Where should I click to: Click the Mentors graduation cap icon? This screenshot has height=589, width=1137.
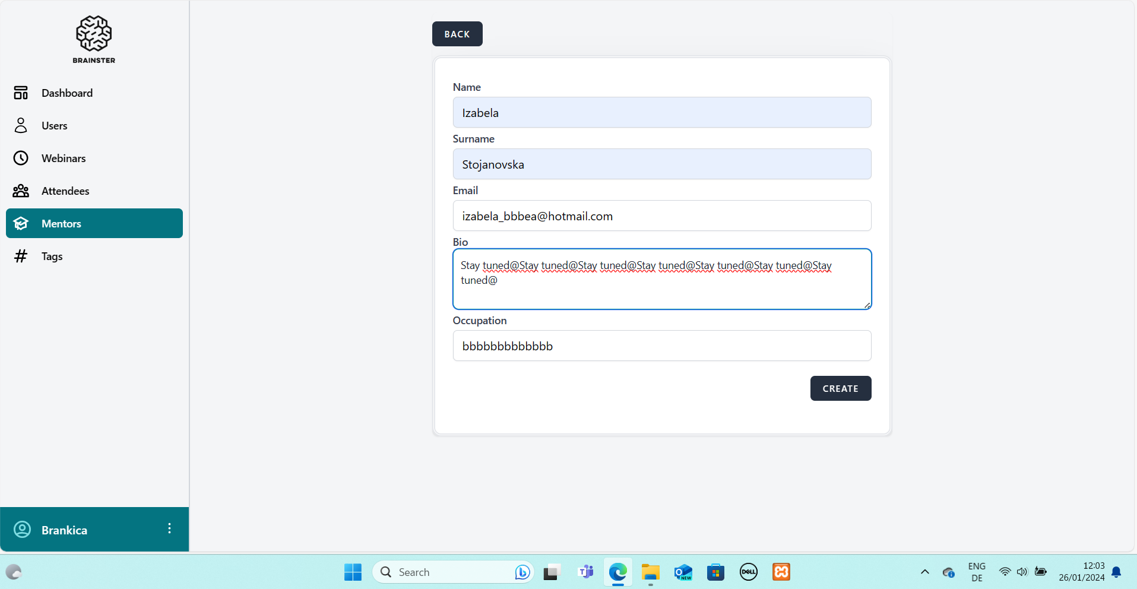(x=21, y=223)
